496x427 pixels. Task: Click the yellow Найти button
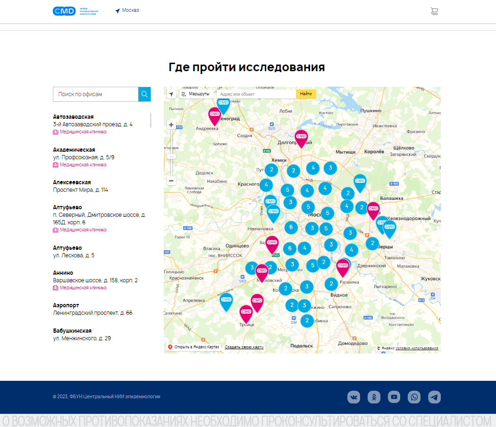pos(305,94)
